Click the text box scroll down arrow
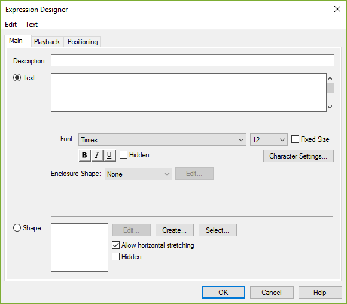This screenshot has width=347, height=304. click(x=330, y=107)
